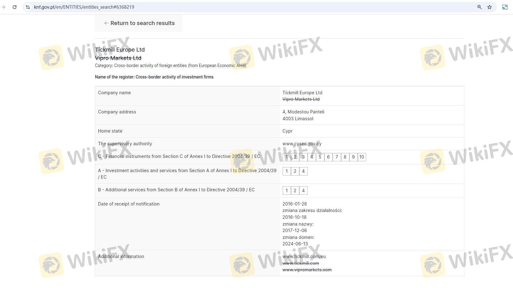Select box 10 in Section C instruments row
Screen dimensions: 513x288
click(x=361, y=157)
